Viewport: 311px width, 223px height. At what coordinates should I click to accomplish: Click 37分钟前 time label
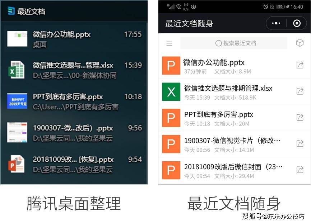tap(195, 71)
